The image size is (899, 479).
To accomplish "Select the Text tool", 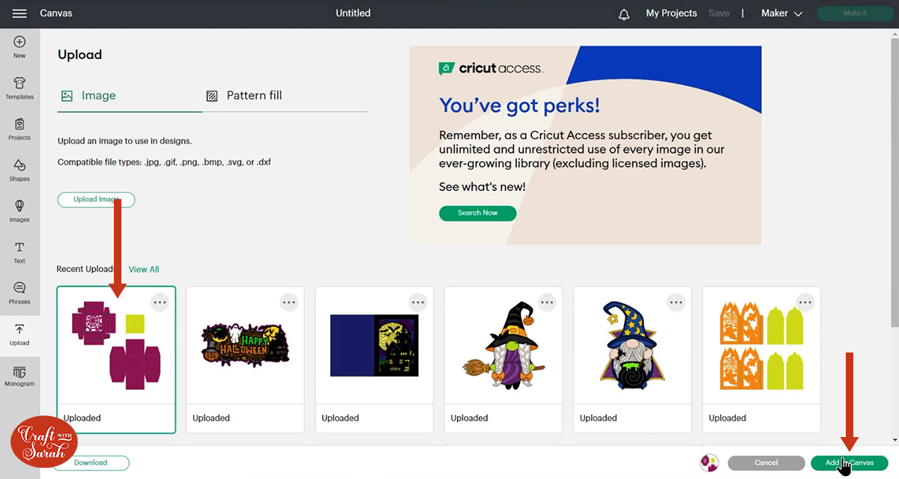I will coord(19,252).
